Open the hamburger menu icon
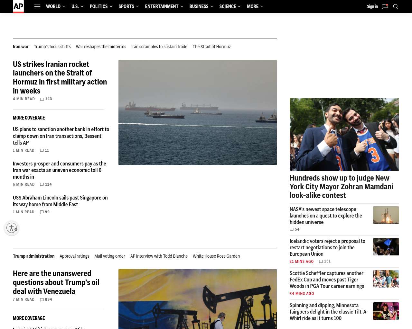The height and width of the screenshot is (329, 412). tap(37, 6)
